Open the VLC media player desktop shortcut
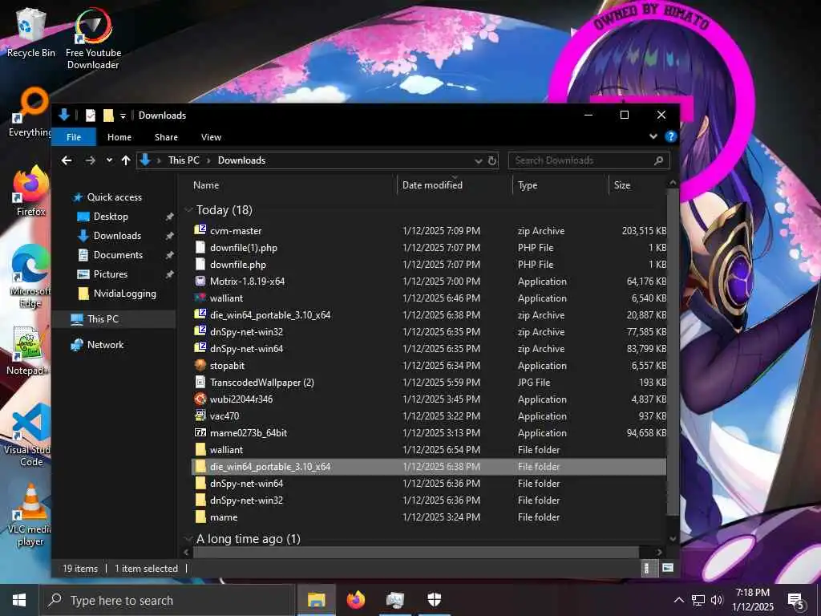 pos(30,516)
